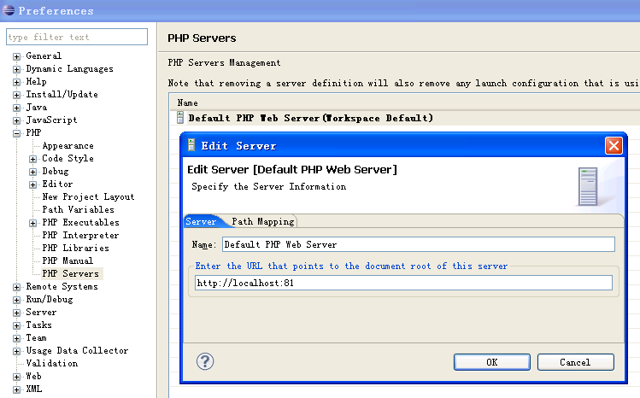
Task: Expand the Tasks node
Action: point(16,325)
